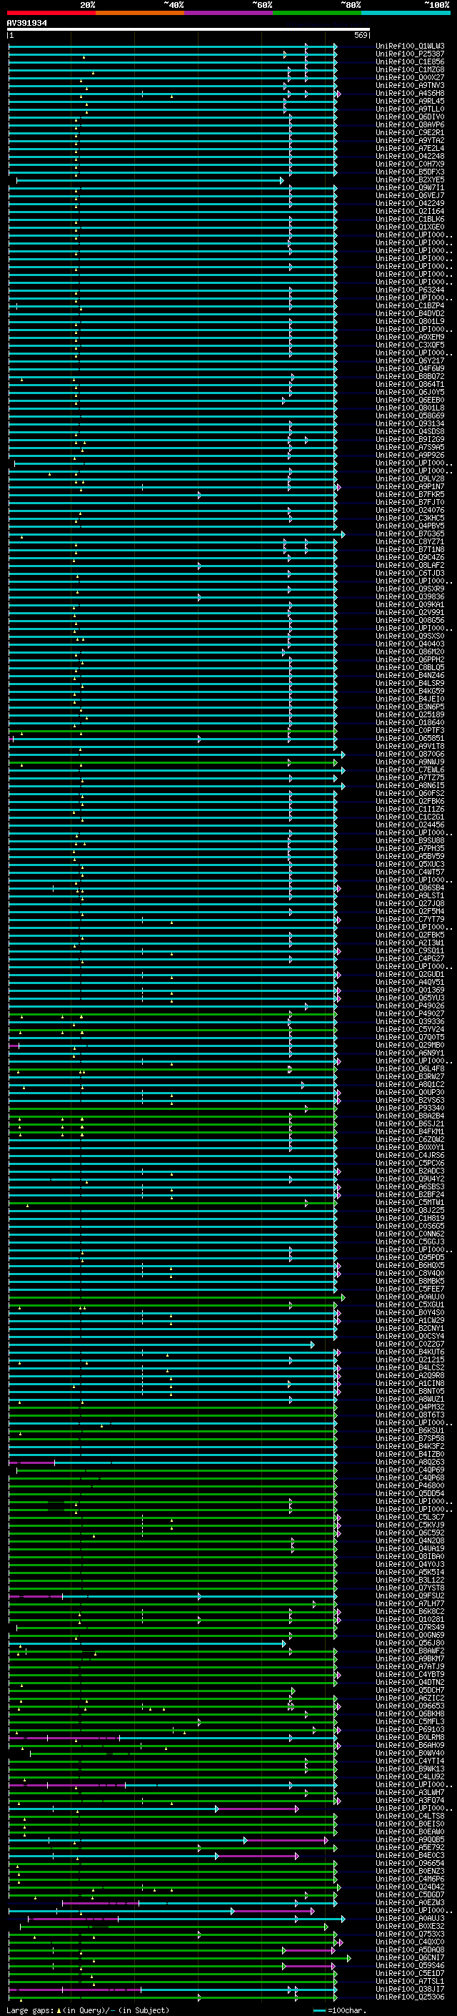The image size is (457, 2016).
Task: Open hit UniRef100_Q59S46
Action: pyautogui.click(x=410, y=1965)
